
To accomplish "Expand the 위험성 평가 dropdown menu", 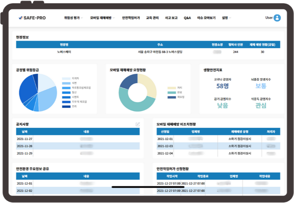I will click(73, 18).
